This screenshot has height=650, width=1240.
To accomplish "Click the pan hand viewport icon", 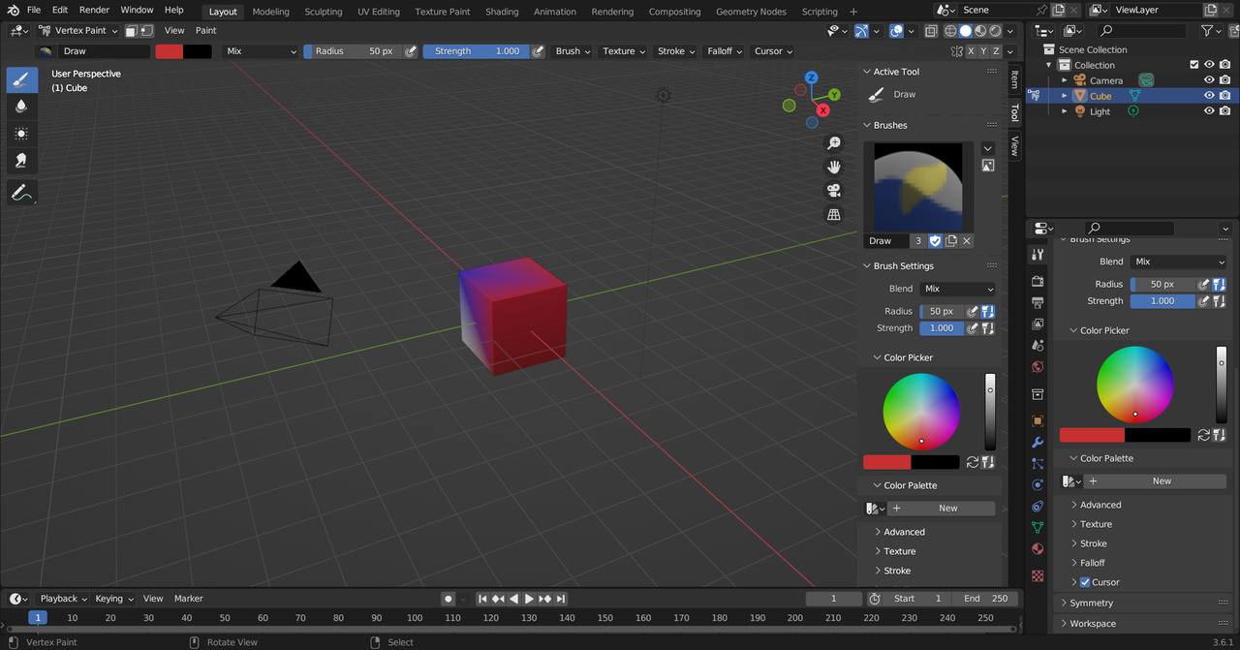I will click(833, 167).
